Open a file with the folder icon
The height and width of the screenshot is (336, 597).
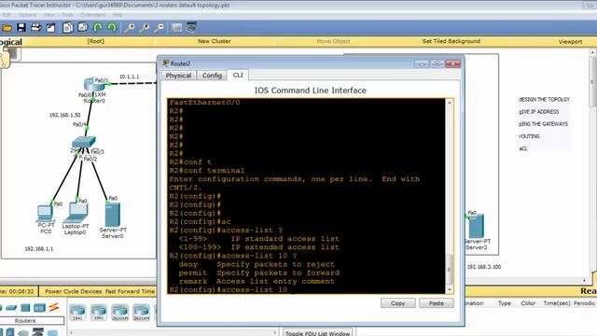point(7,28)
